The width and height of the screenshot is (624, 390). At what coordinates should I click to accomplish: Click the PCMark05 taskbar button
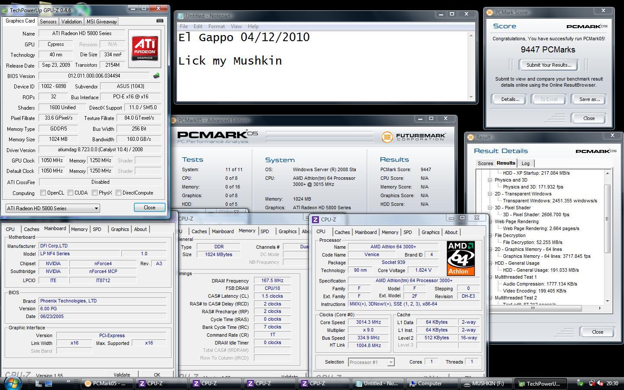[108, 383]
